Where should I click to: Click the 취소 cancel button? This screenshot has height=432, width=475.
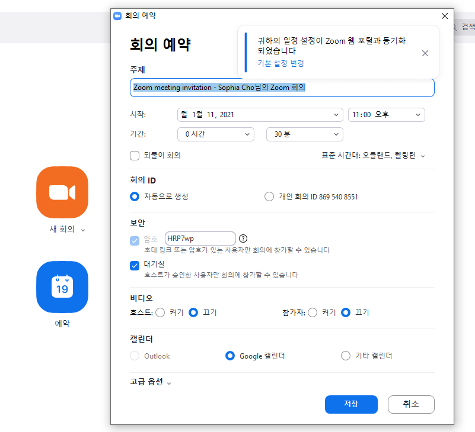[411, 404]
